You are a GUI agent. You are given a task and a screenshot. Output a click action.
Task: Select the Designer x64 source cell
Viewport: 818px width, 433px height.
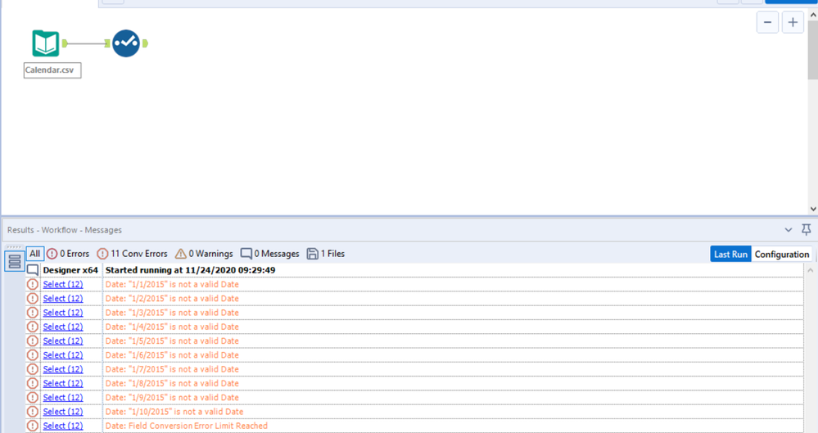coord(70,270)
